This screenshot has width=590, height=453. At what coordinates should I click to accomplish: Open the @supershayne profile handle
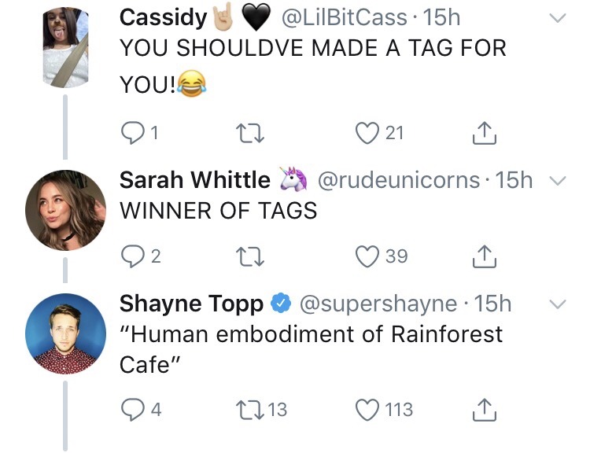(x=379, y=303)
